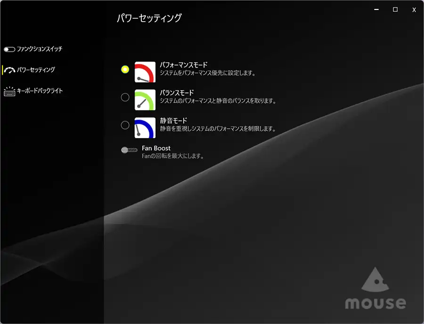Viewport: 424px width, 324px height.
Task: Click the red performance mode gauge icon
Action: (145, 72)
